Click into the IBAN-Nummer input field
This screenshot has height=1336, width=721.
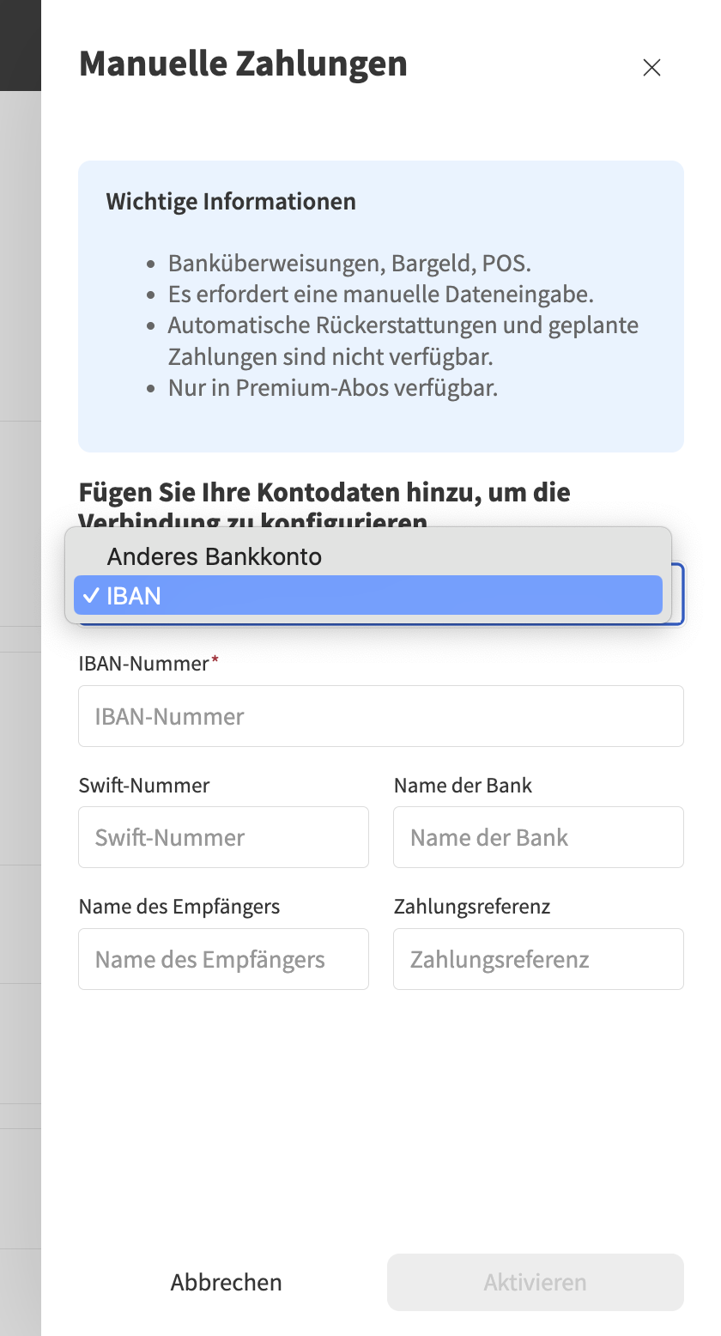[x=380, y=715]
